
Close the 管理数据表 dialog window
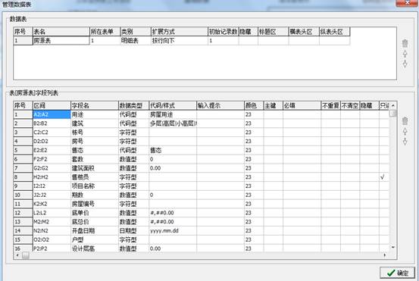pyautogui.click(x=406, y=3)
